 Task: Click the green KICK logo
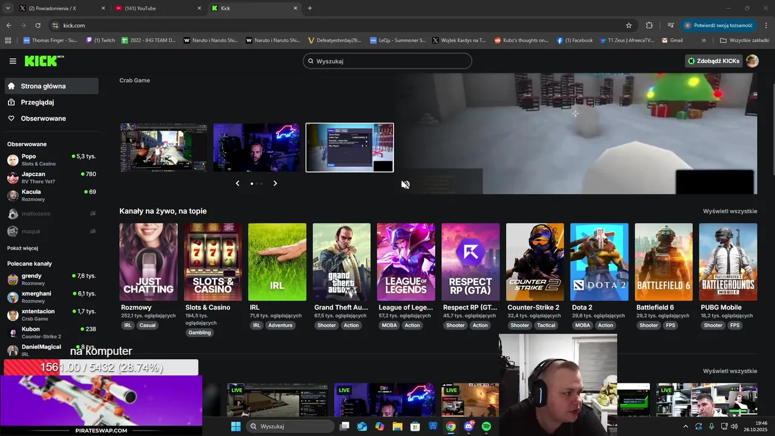point(44,61)
